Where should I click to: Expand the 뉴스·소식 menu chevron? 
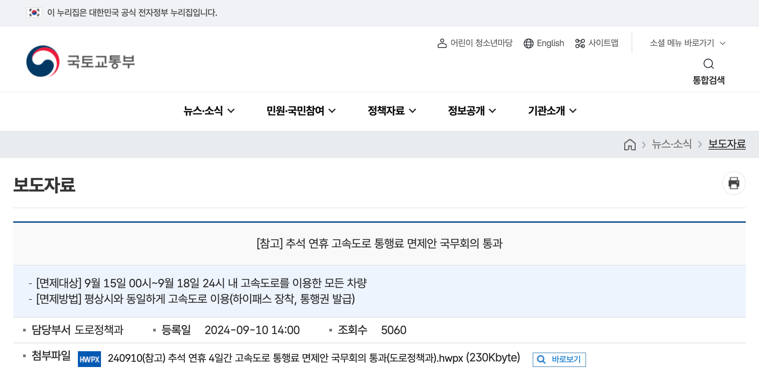tap(231, 111)
